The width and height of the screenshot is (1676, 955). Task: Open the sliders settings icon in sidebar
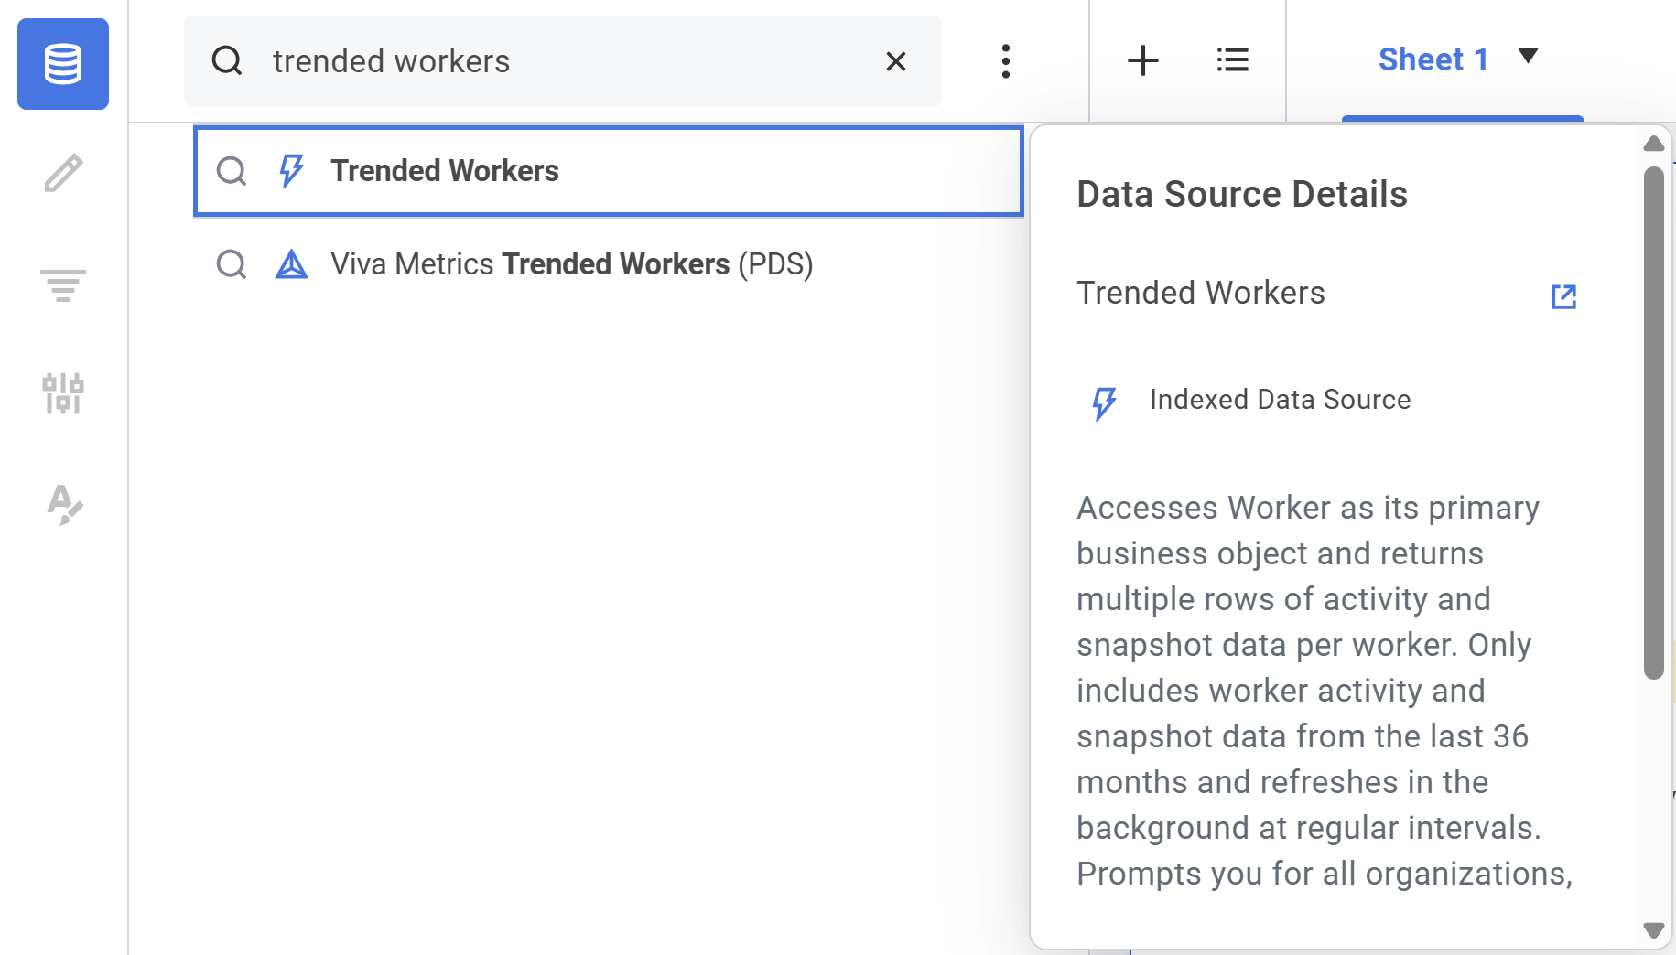point(63,393)
